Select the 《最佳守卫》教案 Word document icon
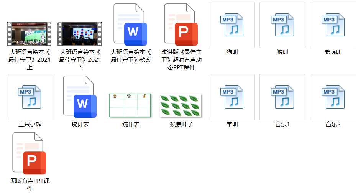The image size is (356, 194). [131, 25]
